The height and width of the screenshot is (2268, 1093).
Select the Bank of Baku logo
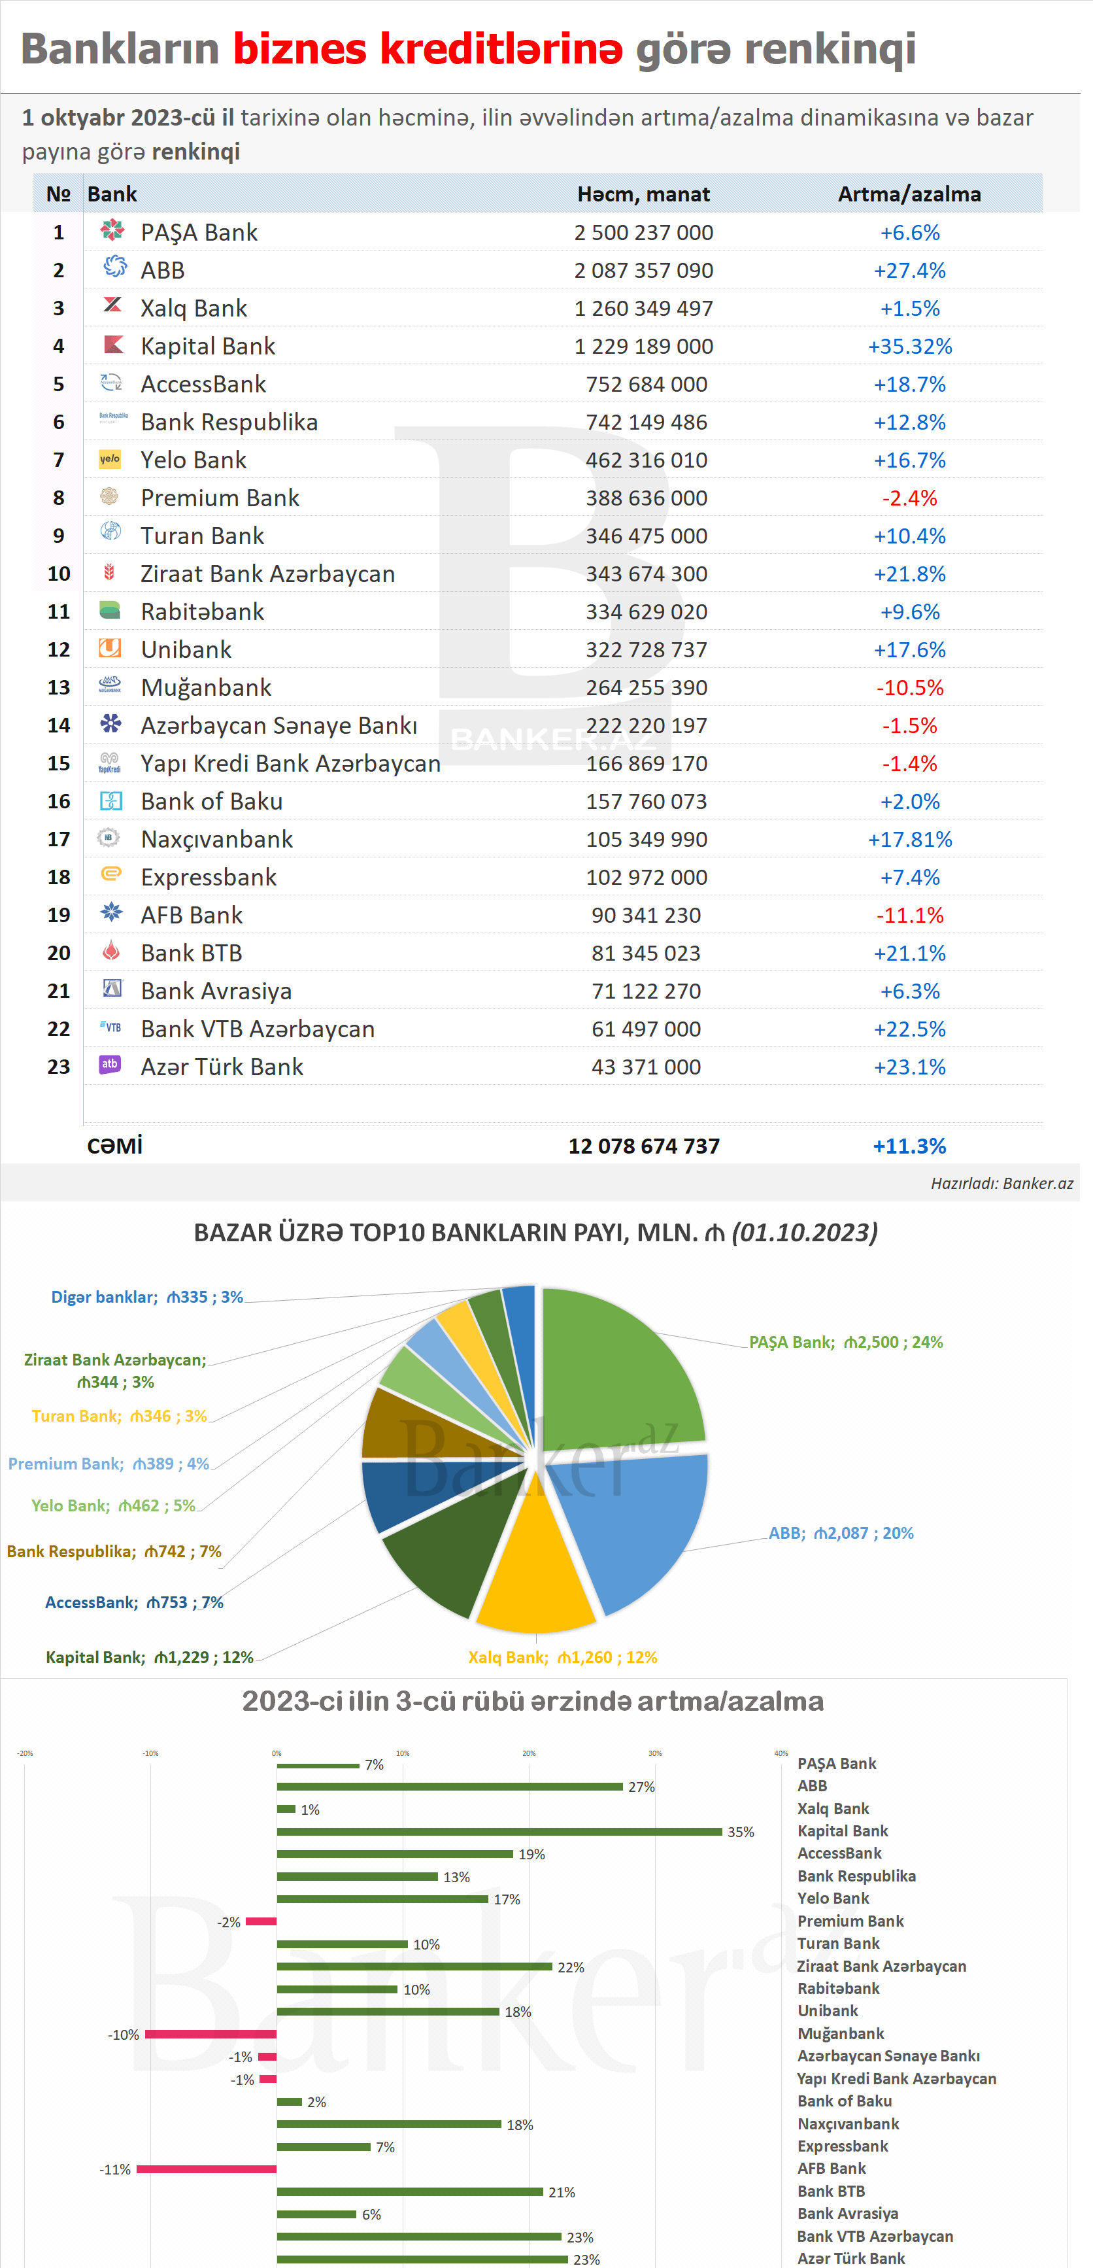coord(111,800)
